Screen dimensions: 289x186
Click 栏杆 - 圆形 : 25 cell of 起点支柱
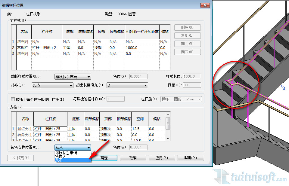click(50, 129)
